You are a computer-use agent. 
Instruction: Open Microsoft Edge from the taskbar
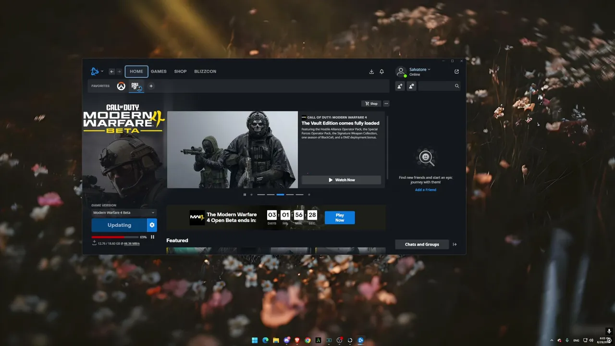265,340
